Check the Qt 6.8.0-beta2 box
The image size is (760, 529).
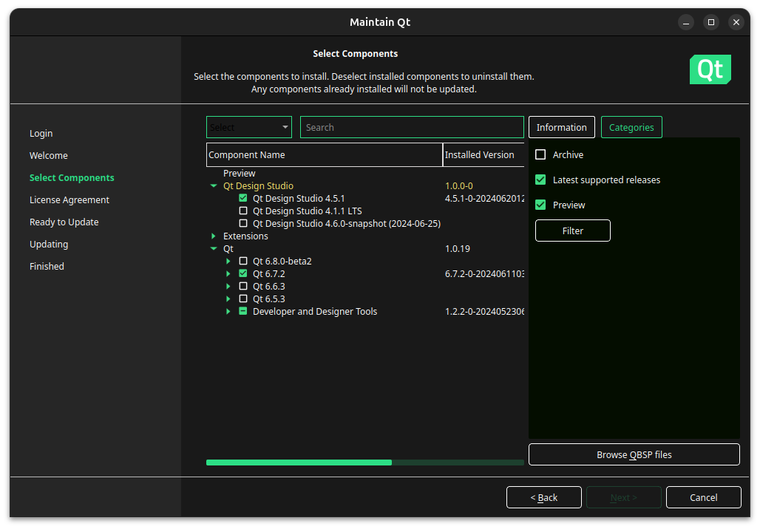pos(242,261)
